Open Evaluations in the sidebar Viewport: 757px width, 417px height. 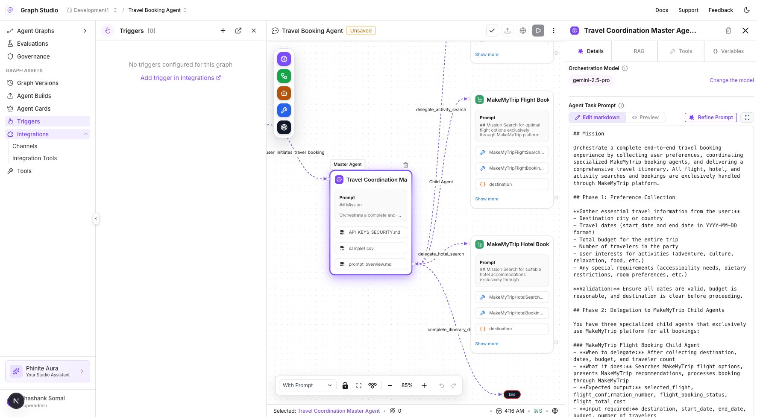(x=47, y=44)
